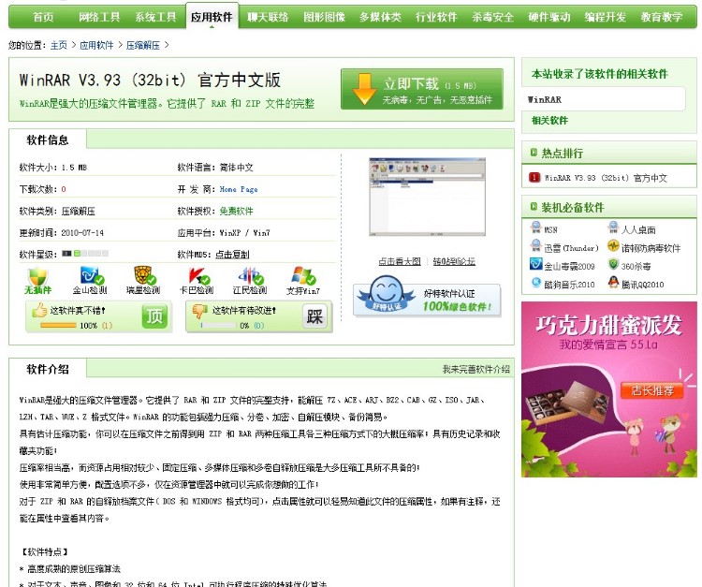Click the 相关软件 link in the sidebar

pos(549,120)
